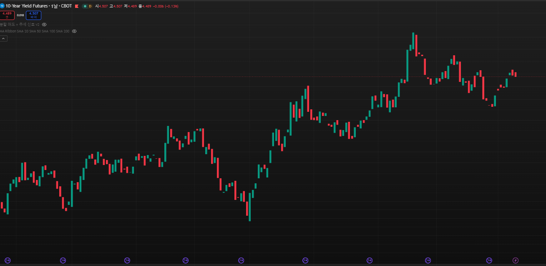
Task: Click the orange D delayed-data badge
Action: [x=90, y=6]
